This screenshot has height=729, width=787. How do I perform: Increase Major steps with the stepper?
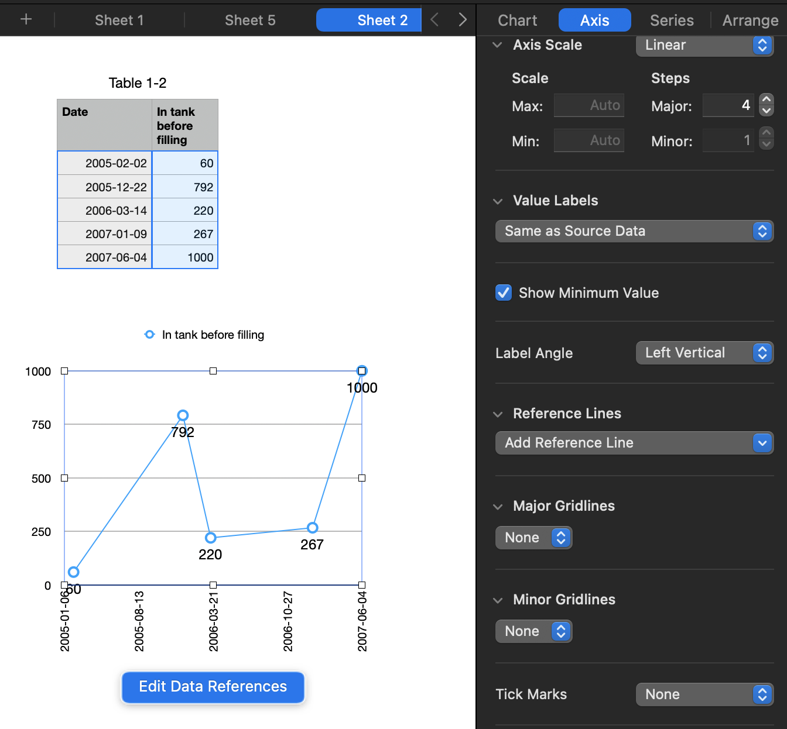pyautogui.click(x=767, y=99)
